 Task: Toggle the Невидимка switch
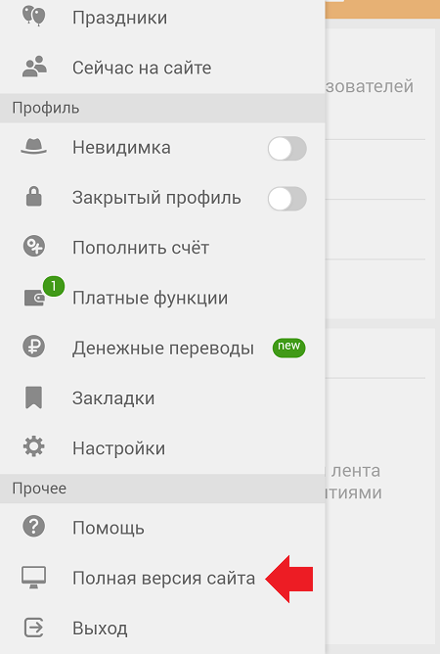point(287,149)
